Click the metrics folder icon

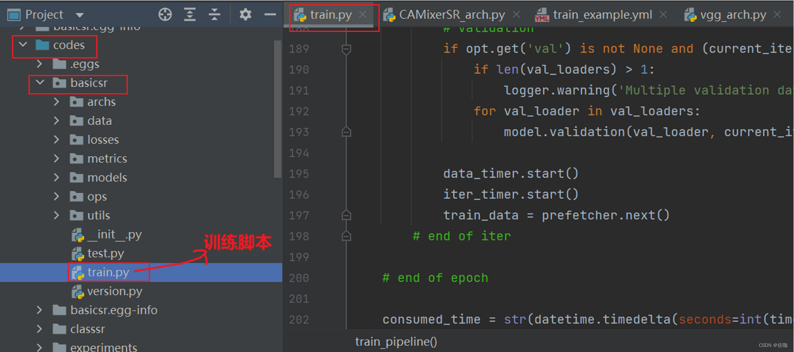76,159
